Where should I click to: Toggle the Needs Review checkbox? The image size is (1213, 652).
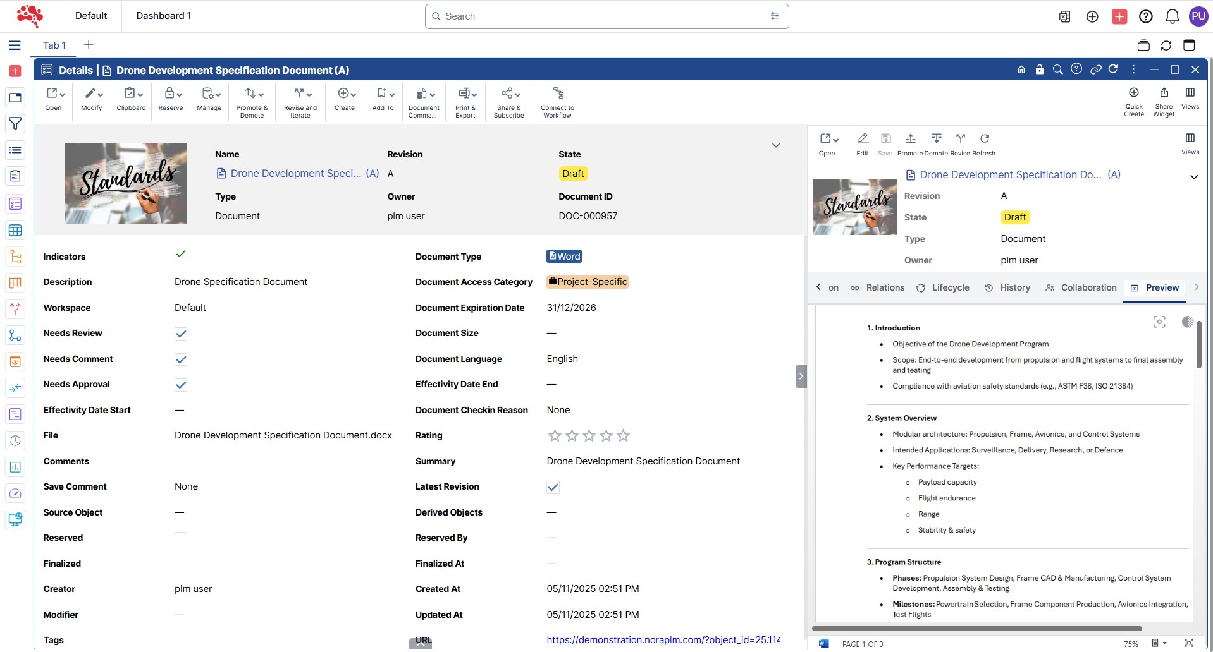click(181, 334)
